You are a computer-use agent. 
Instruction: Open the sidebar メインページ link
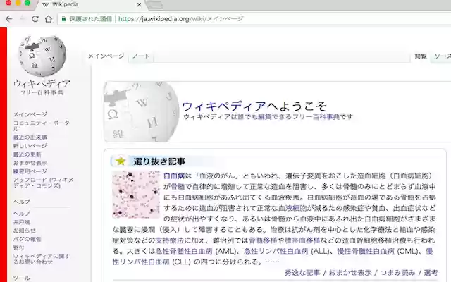pos(30,114)
